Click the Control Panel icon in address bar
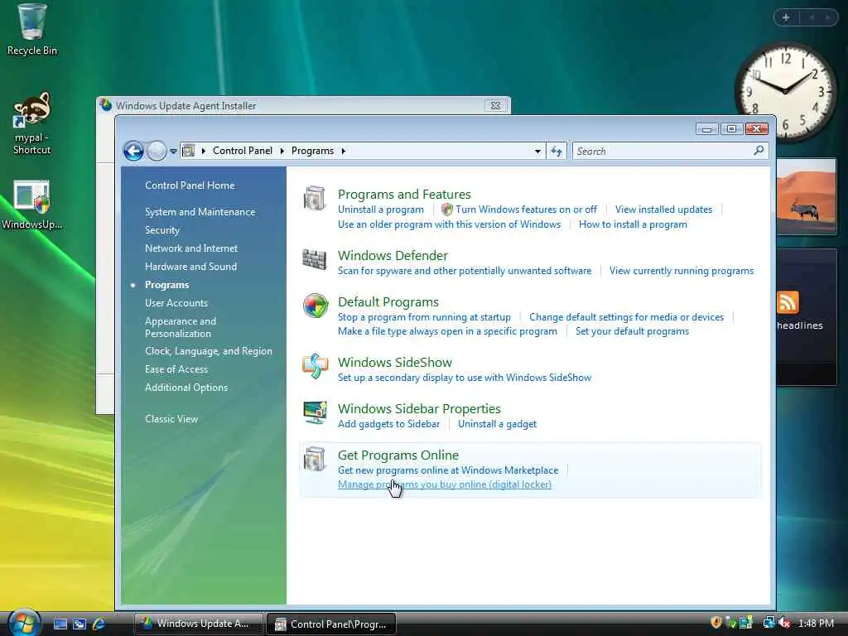The height and width of the screenshot is (636, 848). (x=188, y=151)
